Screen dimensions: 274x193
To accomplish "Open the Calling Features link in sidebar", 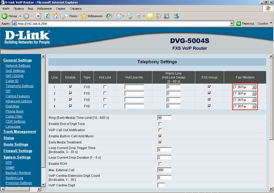I will [18, 96].
